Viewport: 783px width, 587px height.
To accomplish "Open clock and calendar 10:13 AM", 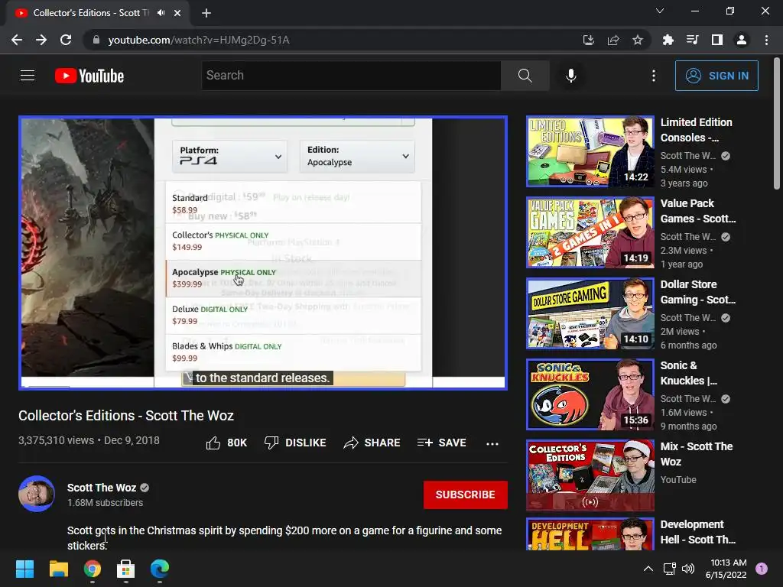I will click(726, 569).
